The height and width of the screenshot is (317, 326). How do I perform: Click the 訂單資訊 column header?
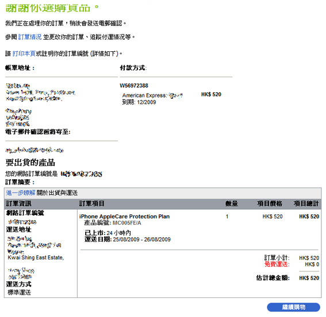click(19, 203)
